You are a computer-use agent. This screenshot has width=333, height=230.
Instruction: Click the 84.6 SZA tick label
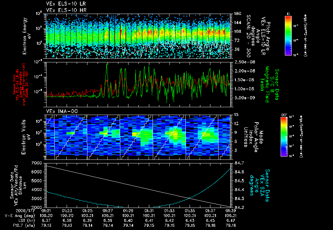[x=239, y=172]
